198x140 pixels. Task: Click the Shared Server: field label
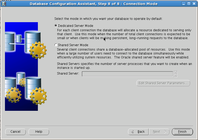[68, 74]
